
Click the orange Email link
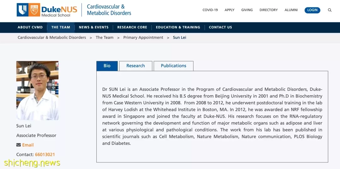[28, 145]
